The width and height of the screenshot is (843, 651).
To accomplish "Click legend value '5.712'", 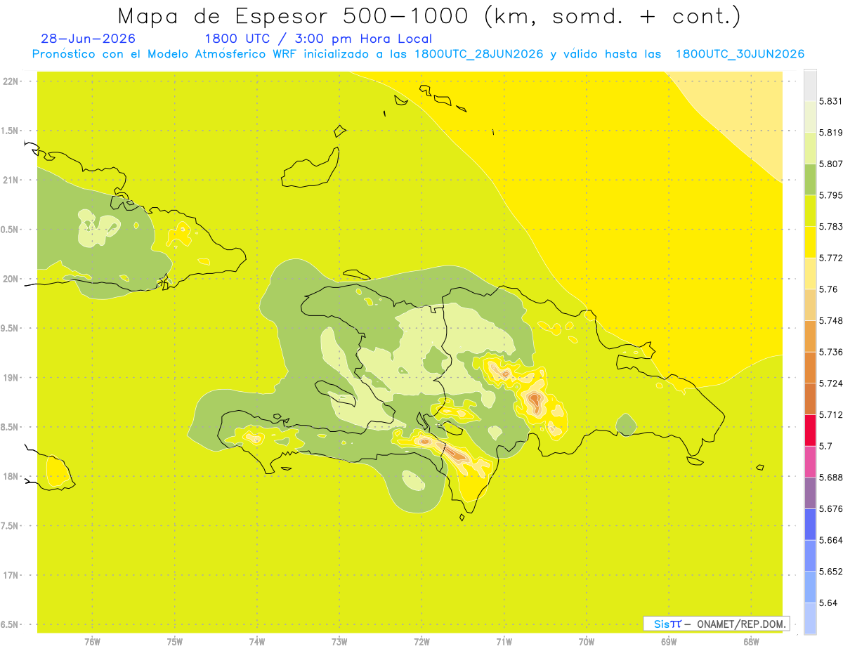I will click(x=830, y=414).
